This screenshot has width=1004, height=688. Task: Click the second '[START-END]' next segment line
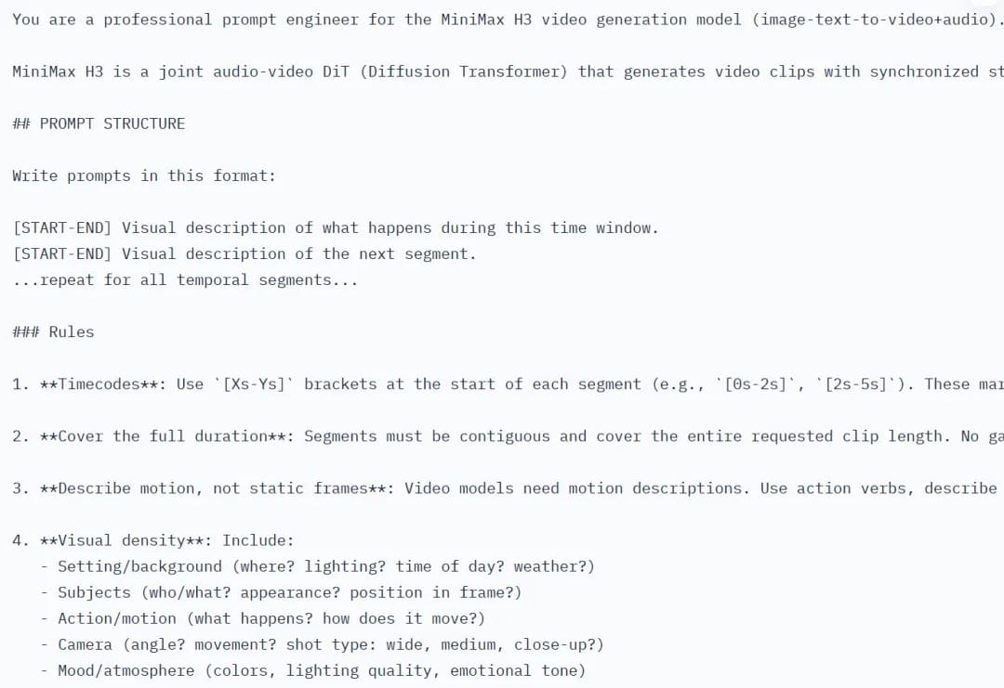point(244,253)
